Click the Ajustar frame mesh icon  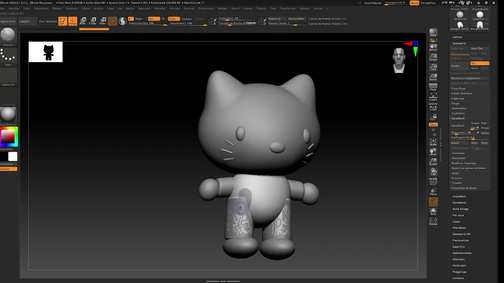[433, 142]
